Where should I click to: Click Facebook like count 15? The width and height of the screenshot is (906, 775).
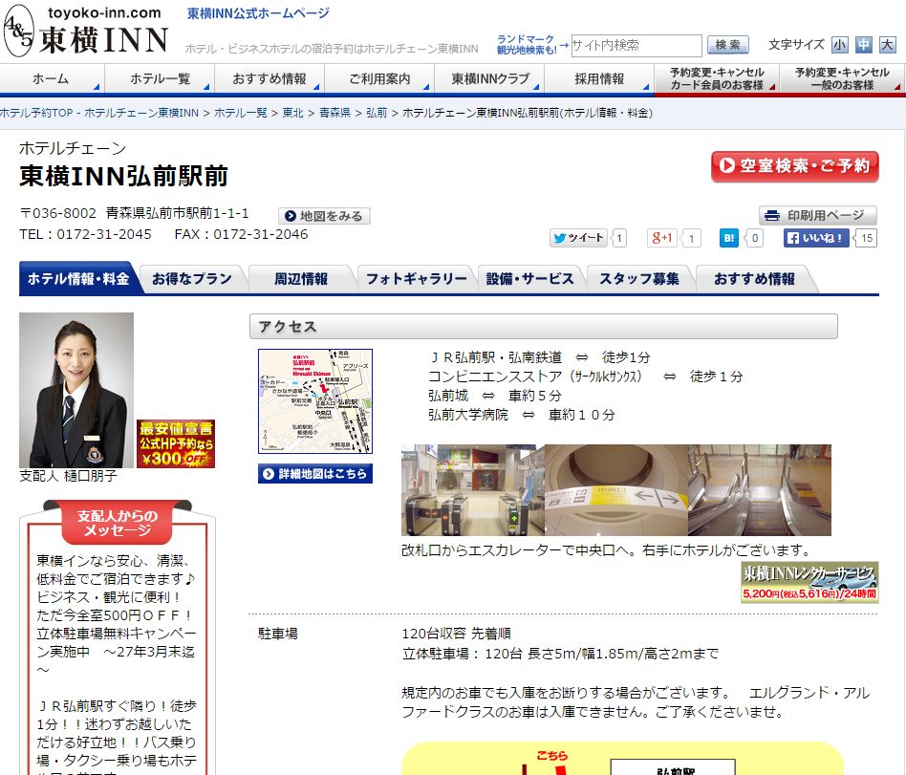coord(867,238)
